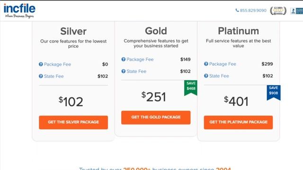Screen dimensions: 303x170
Task: Click Get The Platinum Package button
Action: coord(238,122)
